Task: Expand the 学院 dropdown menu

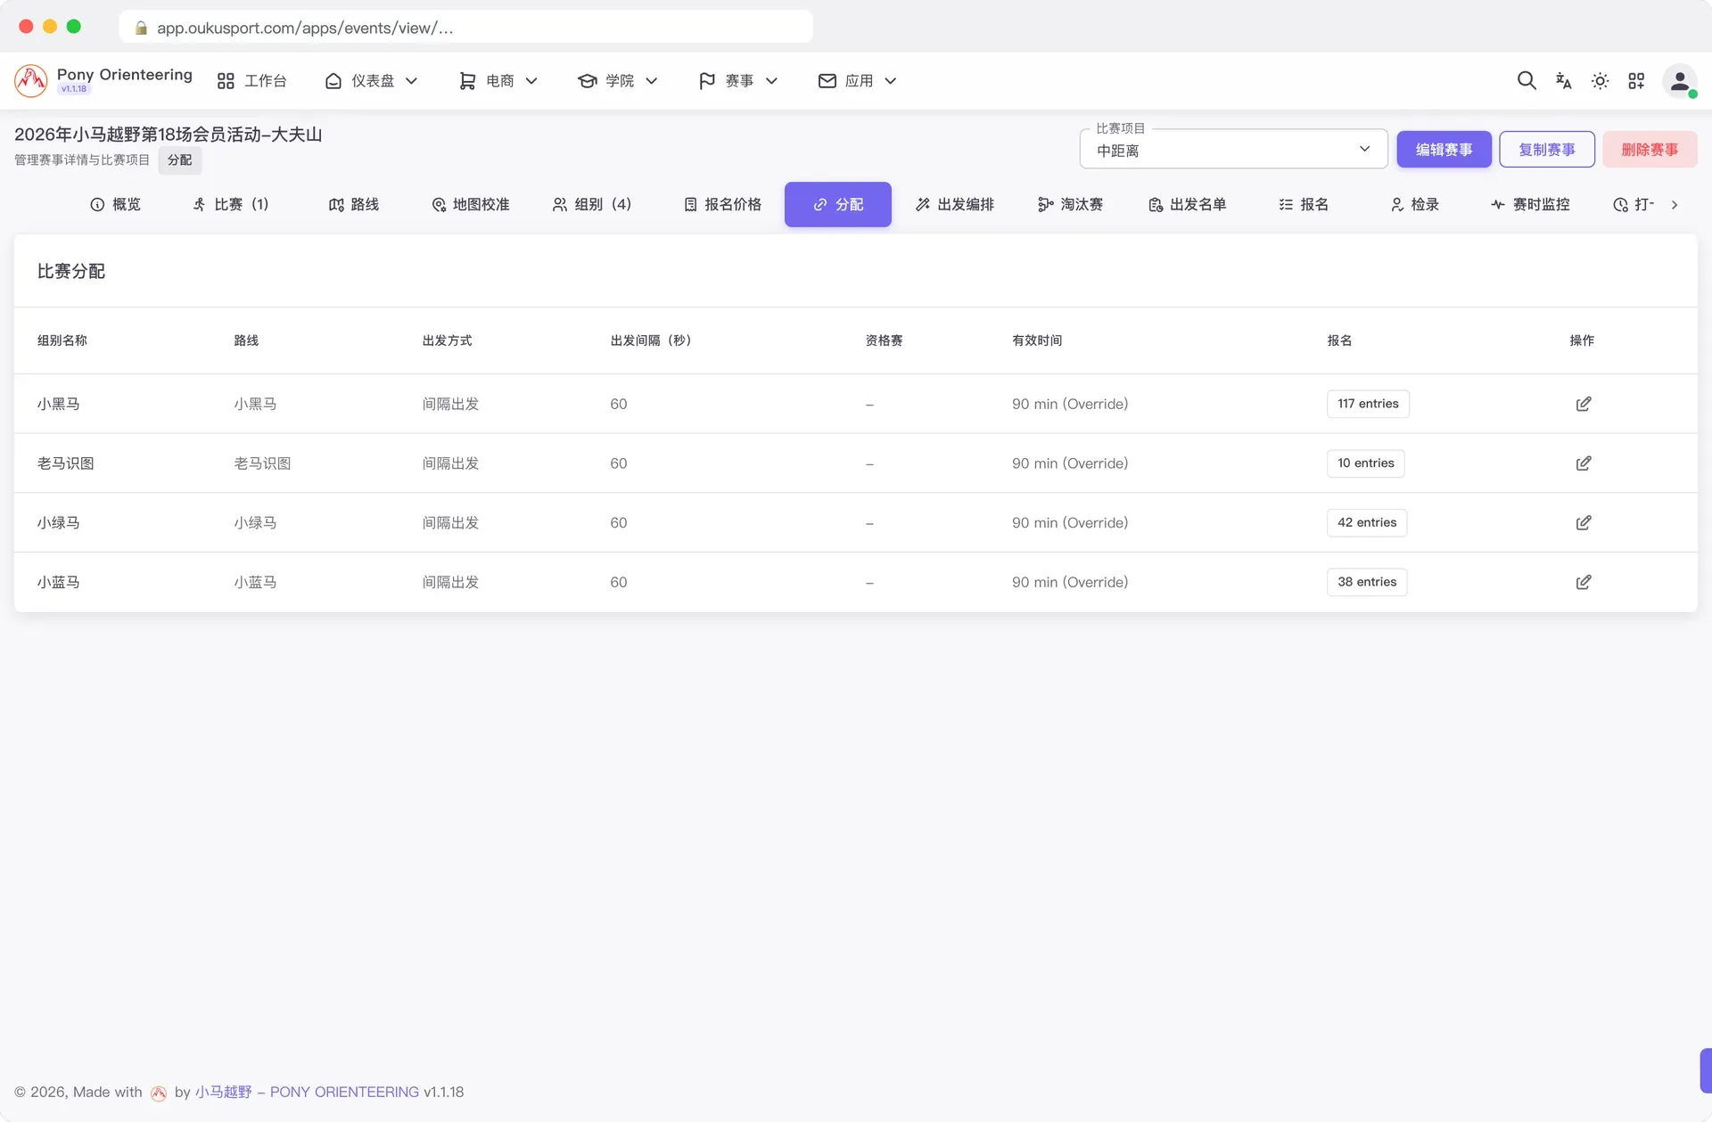Action: (x=618, y=81)
